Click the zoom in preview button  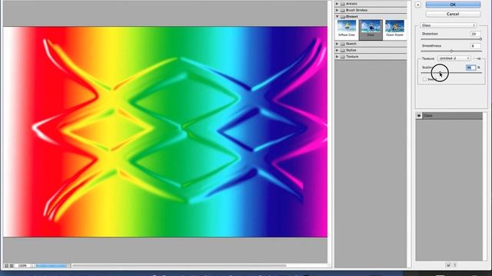tap(12, 266)
